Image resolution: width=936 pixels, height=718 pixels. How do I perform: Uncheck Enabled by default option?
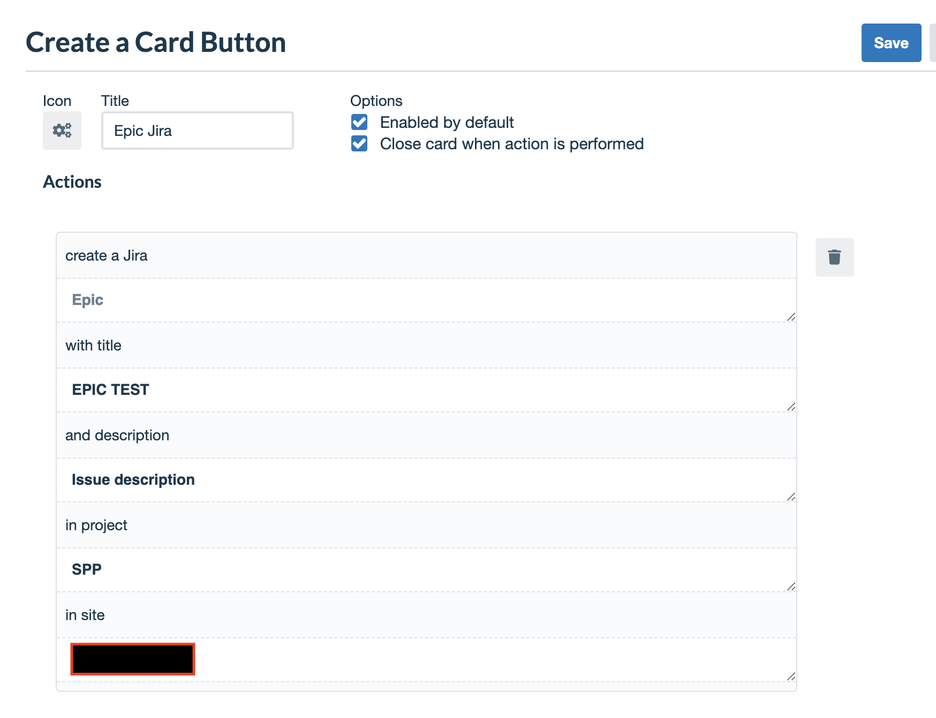click(x=359, y=123)
